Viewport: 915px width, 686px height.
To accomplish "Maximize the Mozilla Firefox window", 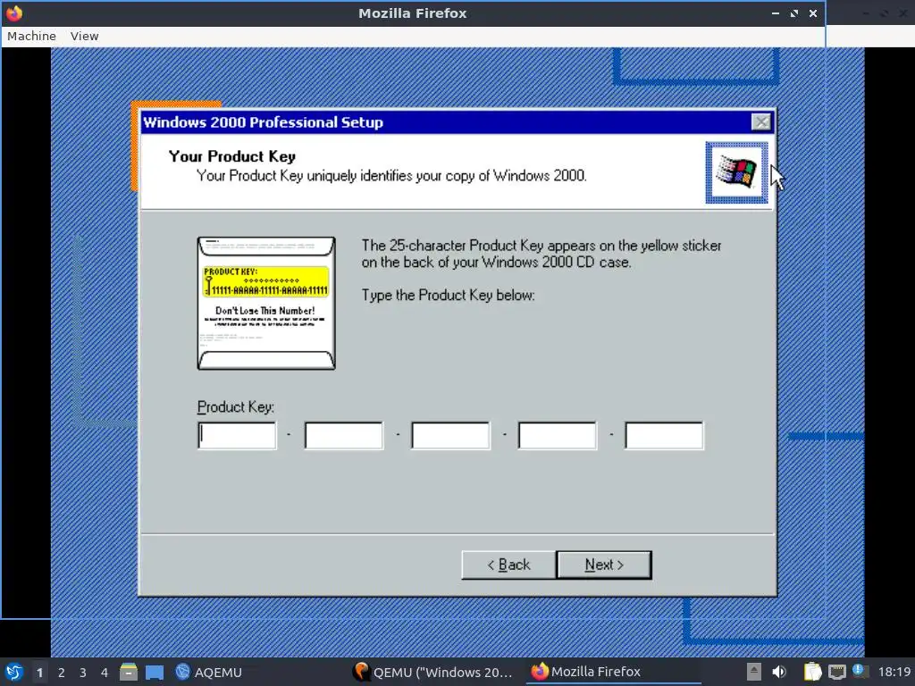I will pyautogui.click(x=793, y=13).
